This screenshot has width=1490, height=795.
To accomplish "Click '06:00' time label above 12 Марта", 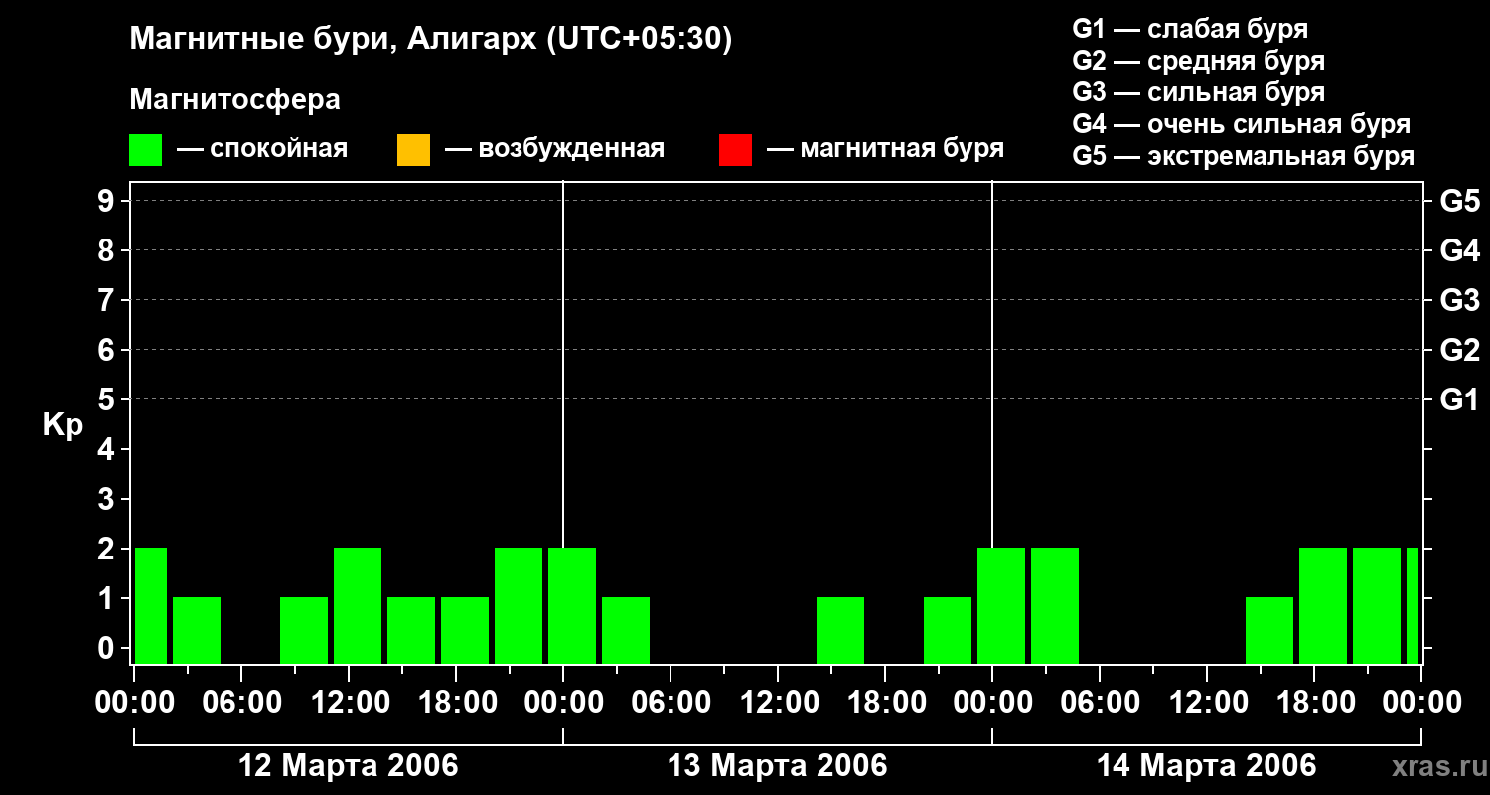I will pyautogui.click(x=241, y=703).
